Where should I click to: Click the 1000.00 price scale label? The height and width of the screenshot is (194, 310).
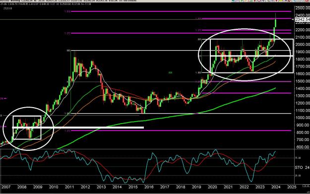click(x=303, y=118)
